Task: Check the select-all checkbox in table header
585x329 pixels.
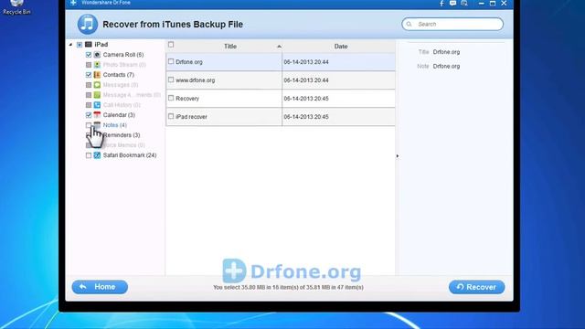Action: (x=171, y=45)
